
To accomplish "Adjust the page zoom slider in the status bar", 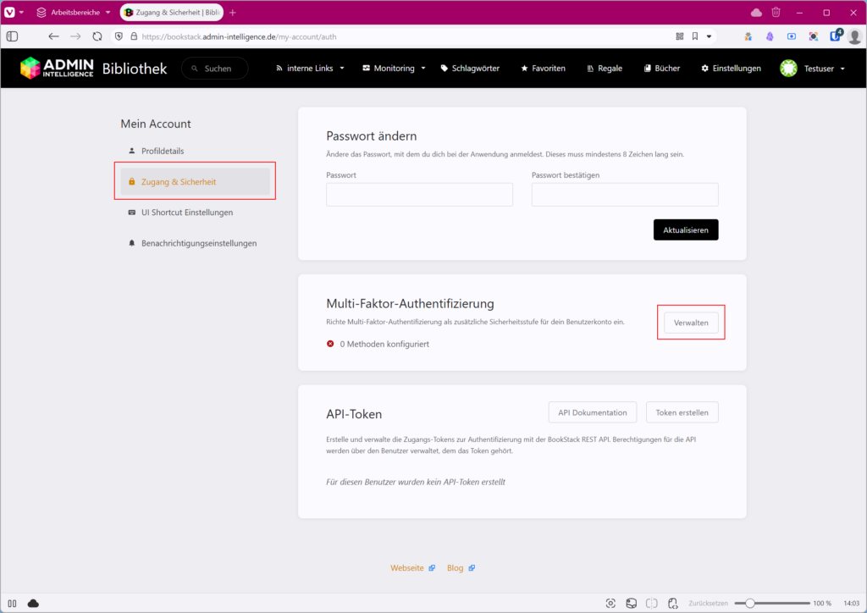I will [749, 603].
